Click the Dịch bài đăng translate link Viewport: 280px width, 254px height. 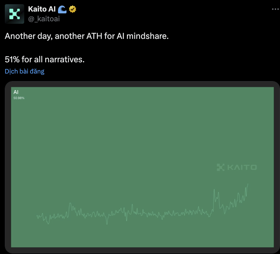tap(25, 71)
